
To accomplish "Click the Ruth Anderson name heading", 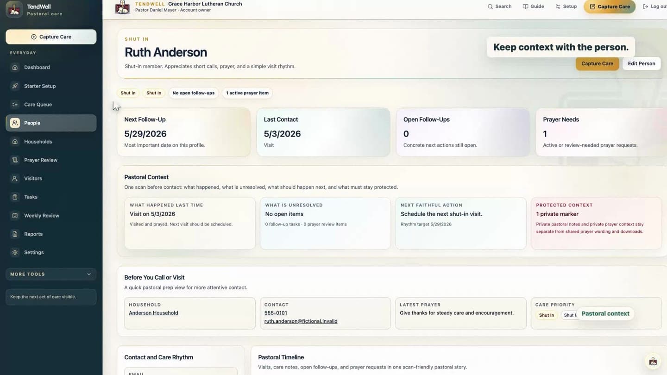I will pos(166,52).
